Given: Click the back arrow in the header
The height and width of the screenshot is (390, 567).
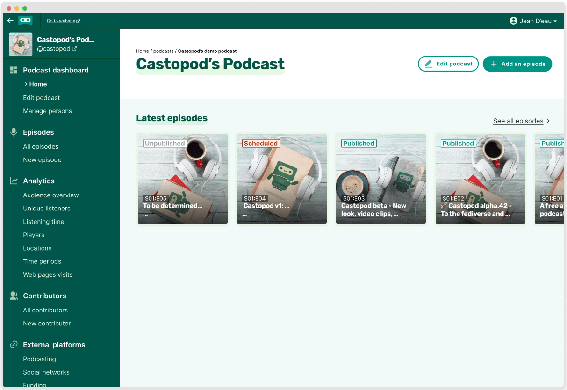Looking at the screenshot, I should pyautogui.click(x=10, y=21).
